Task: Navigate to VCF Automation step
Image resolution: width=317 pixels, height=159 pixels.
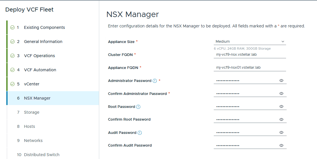Action: pyautogui.click(x=40, y=70)
